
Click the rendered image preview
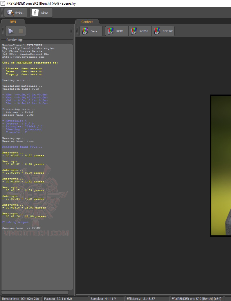pos(221,166)
